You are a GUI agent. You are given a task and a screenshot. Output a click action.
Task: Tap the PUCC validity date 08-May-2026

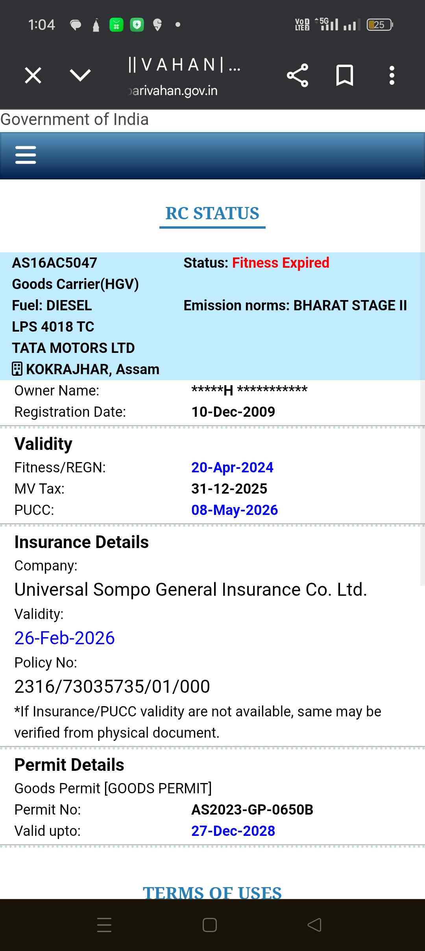click(x=235, y=510)
